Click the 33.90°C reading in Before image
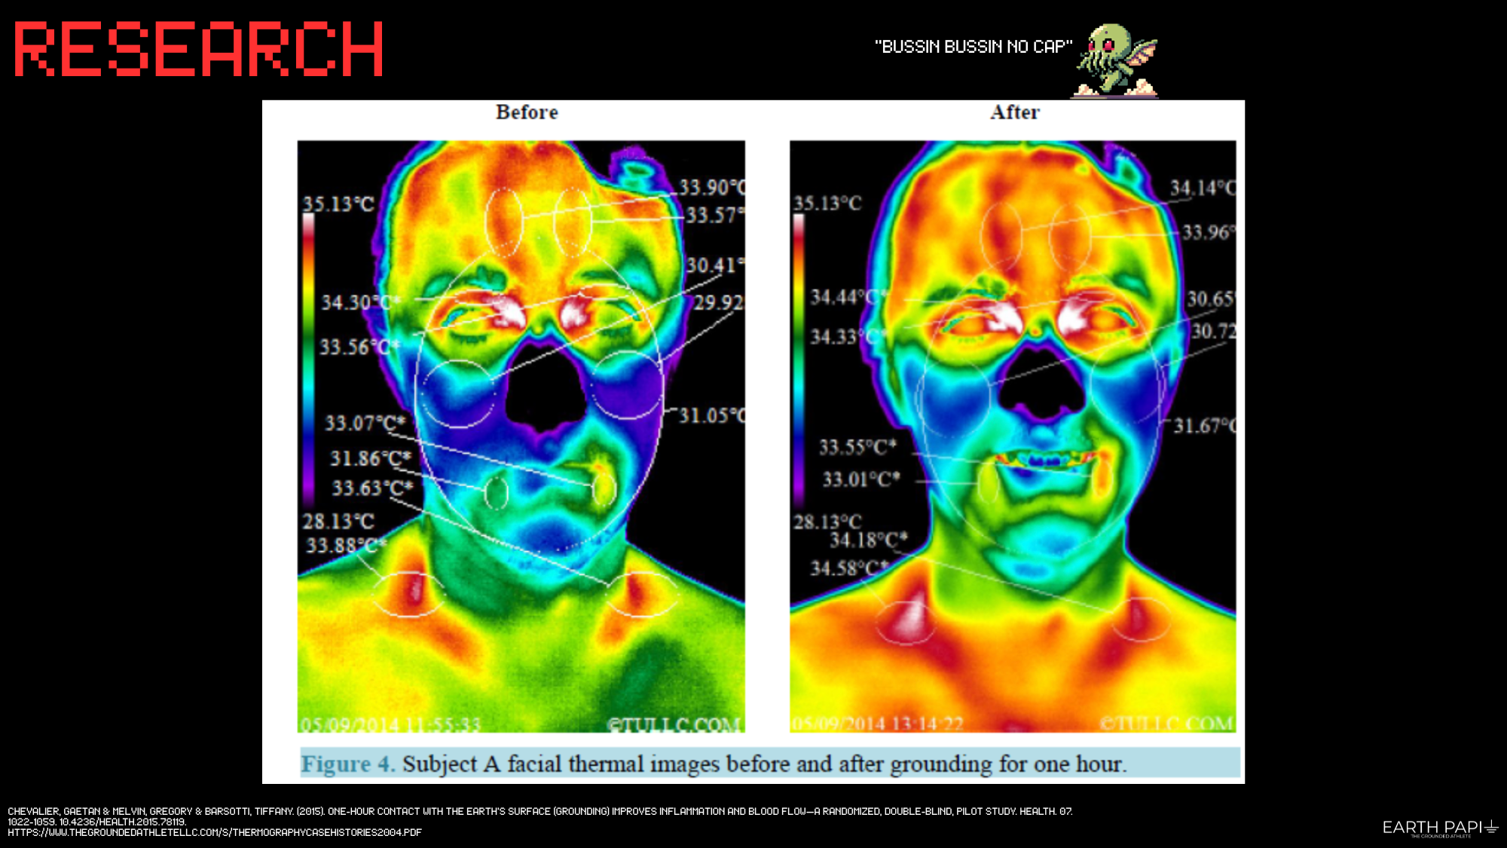 711,187
